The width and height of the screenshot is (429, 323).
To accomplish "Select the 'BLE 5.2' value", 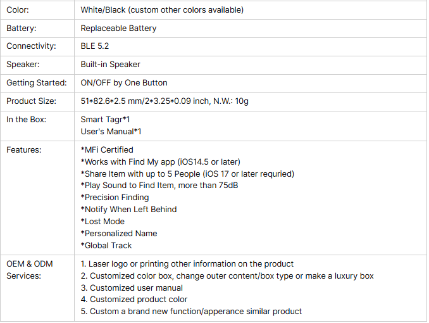I will pyautogui.click(x=95, y=46).
